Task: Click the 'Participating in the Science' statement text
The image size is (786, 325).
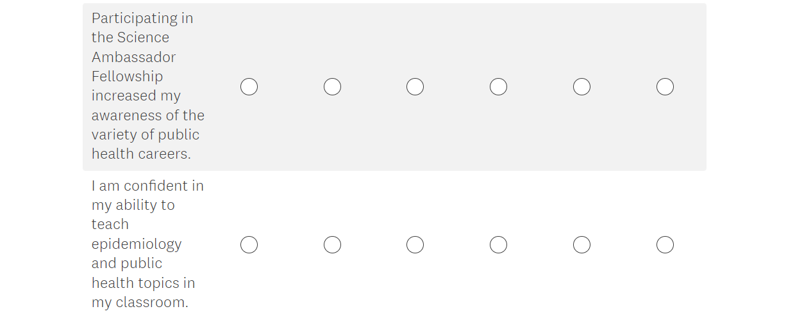Action: pyautogui.click(x=142, y=18)
